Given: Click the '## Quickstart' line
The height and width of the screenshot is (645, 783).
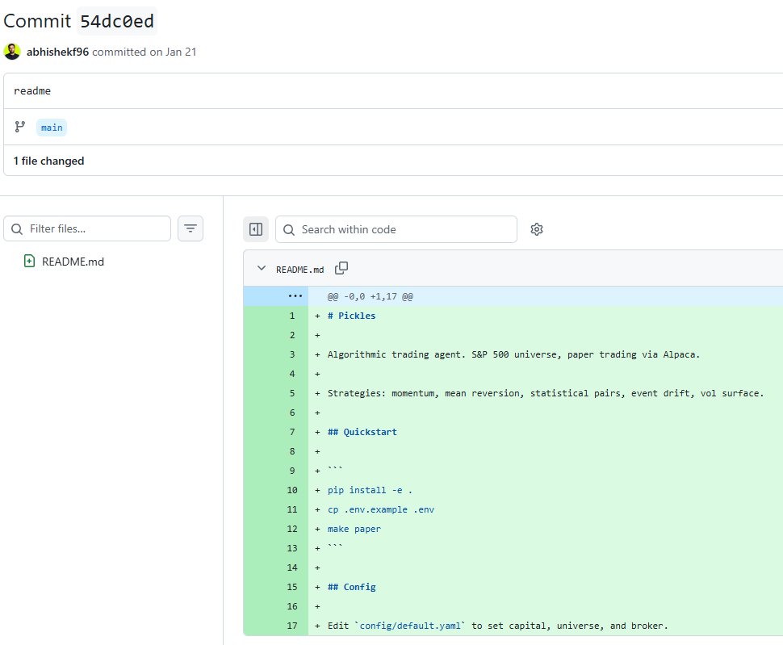Looking at the screenshot, I should coord(362,432).
